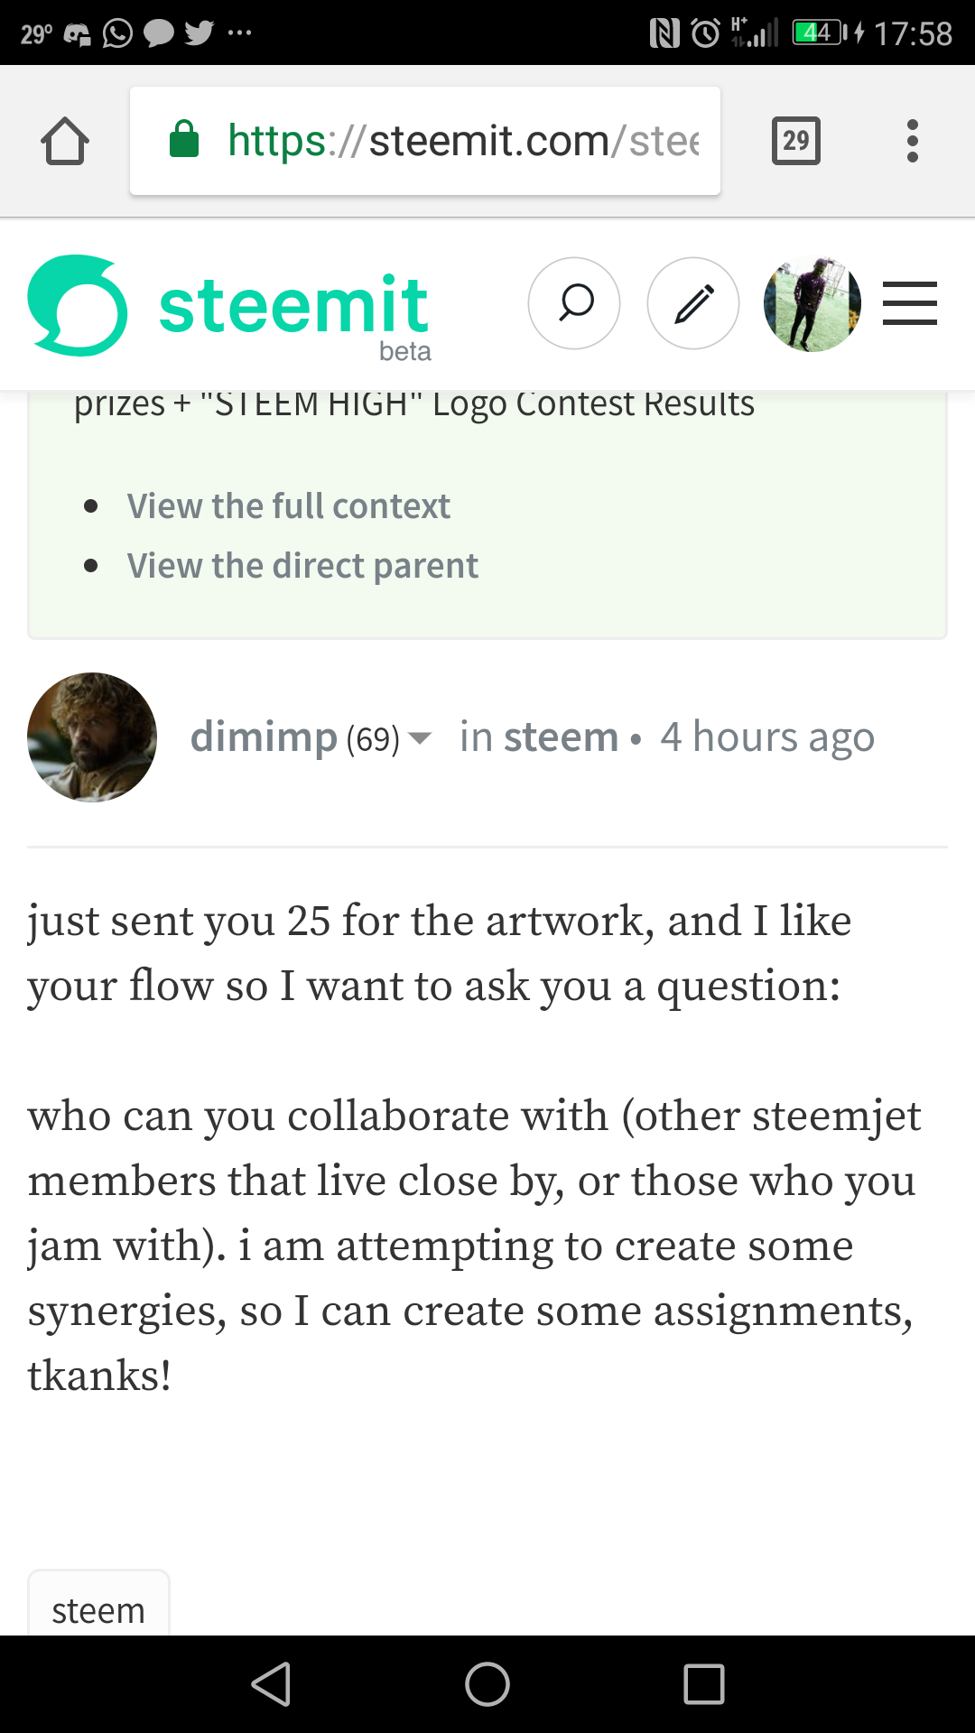Image resolution: width=975 pixels, height=1733 pixels.
Task: Open Steemit search with the magnifier icon
Action: (x=574, y=303)
